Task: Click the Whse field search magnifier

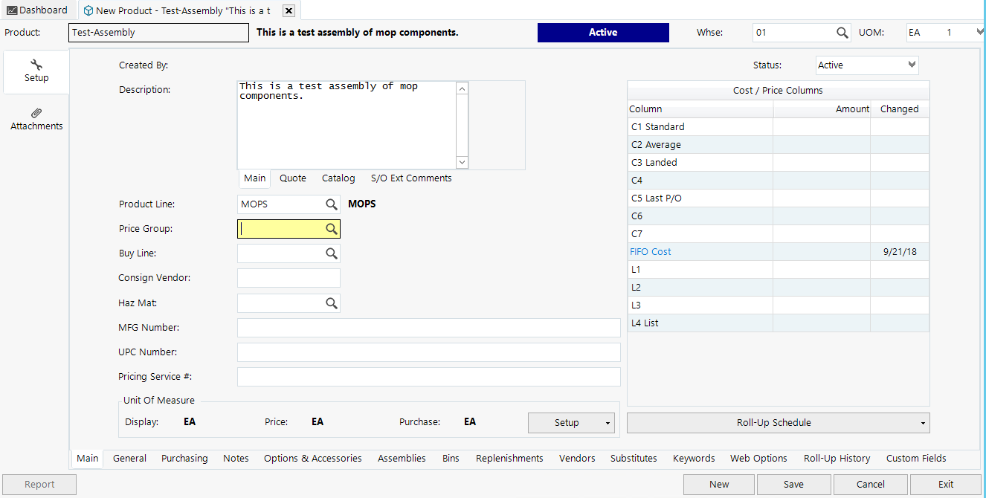Action: pos(841,32)
